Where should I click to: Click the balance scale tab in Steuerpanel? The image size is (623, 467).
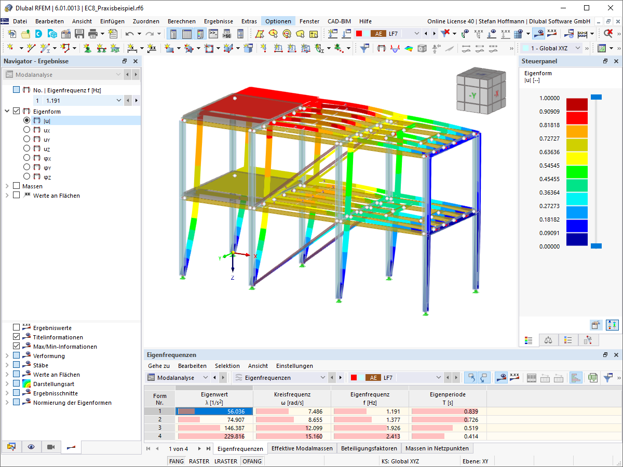pos(548,340)
